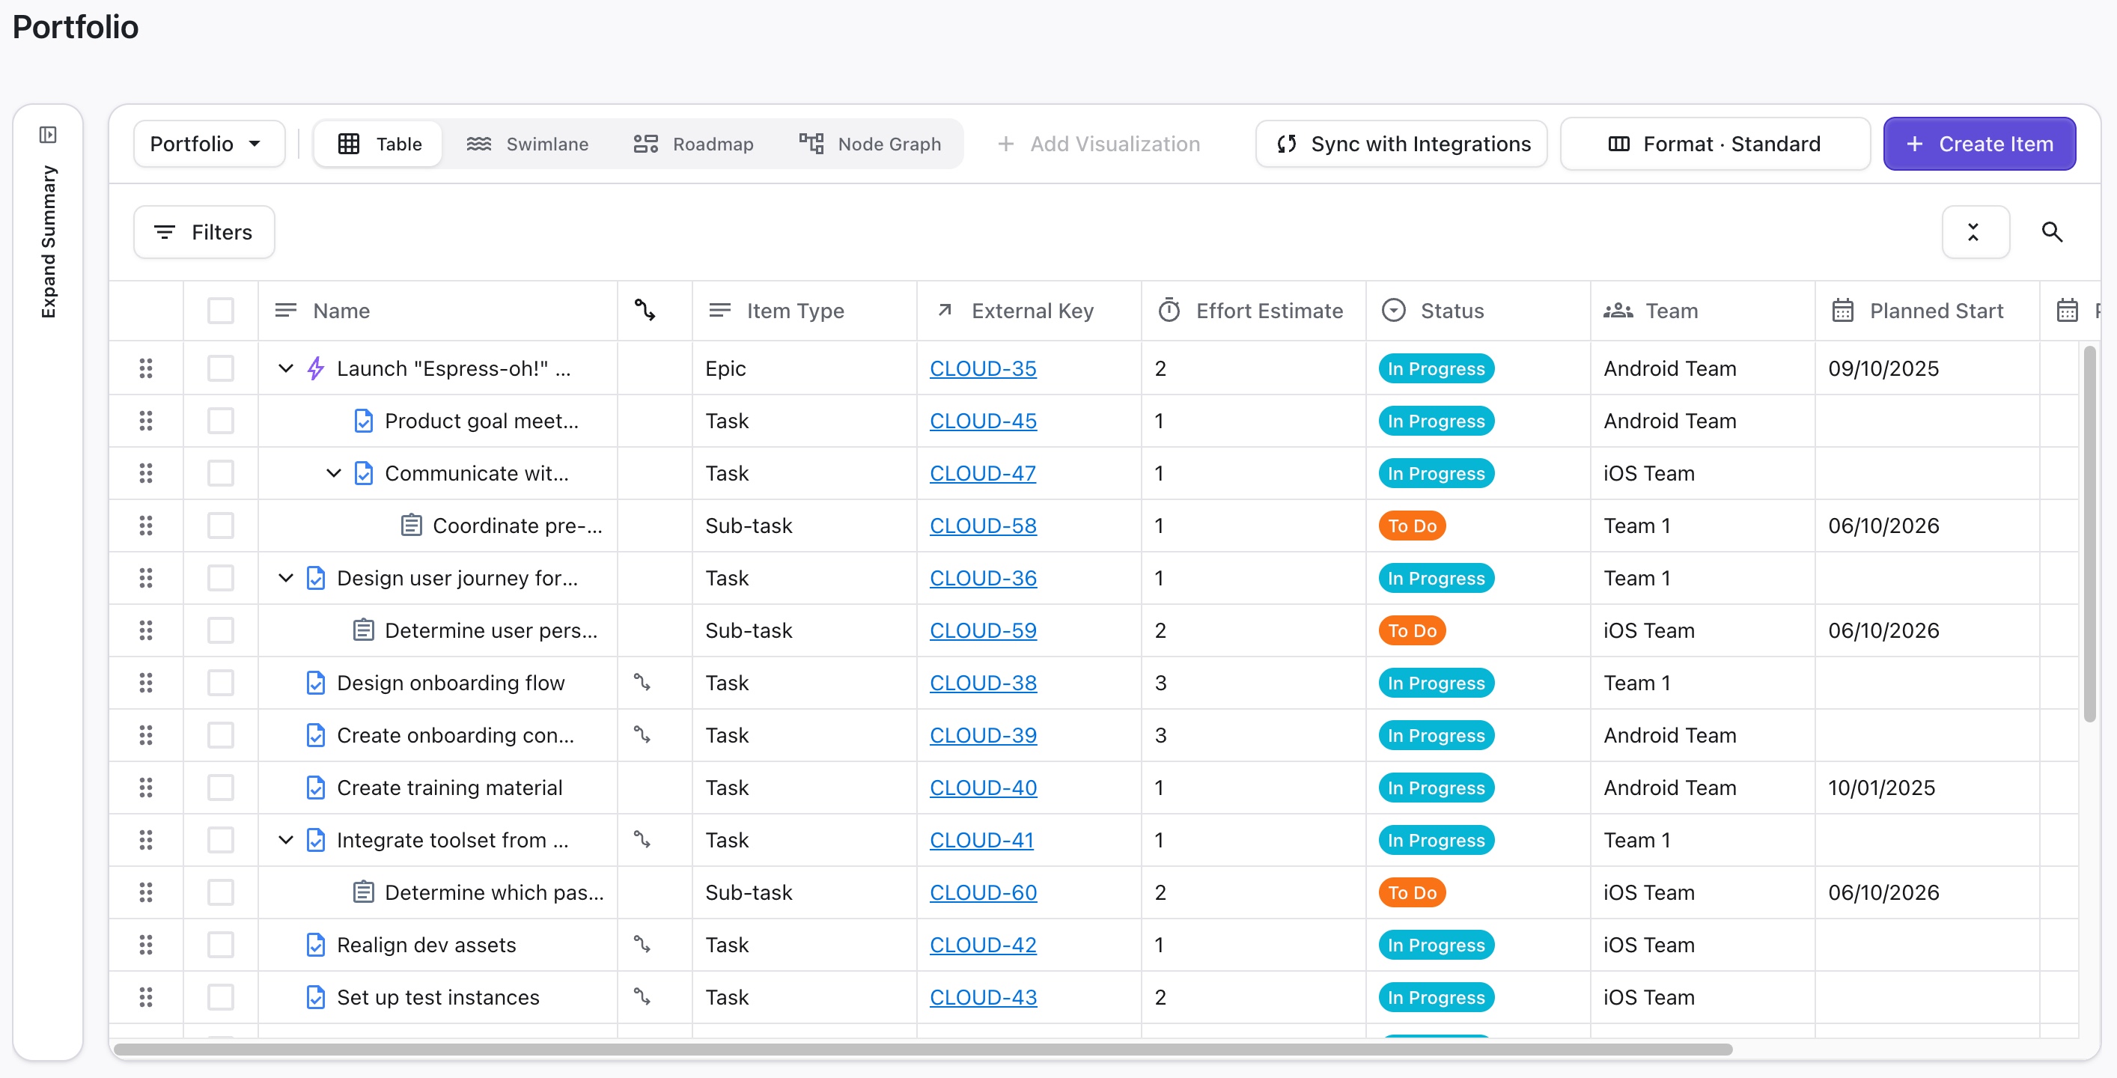Open the CLOUD-43 external key link
The width and height of the screenshot is (2117, 1078).
point(983,996)
